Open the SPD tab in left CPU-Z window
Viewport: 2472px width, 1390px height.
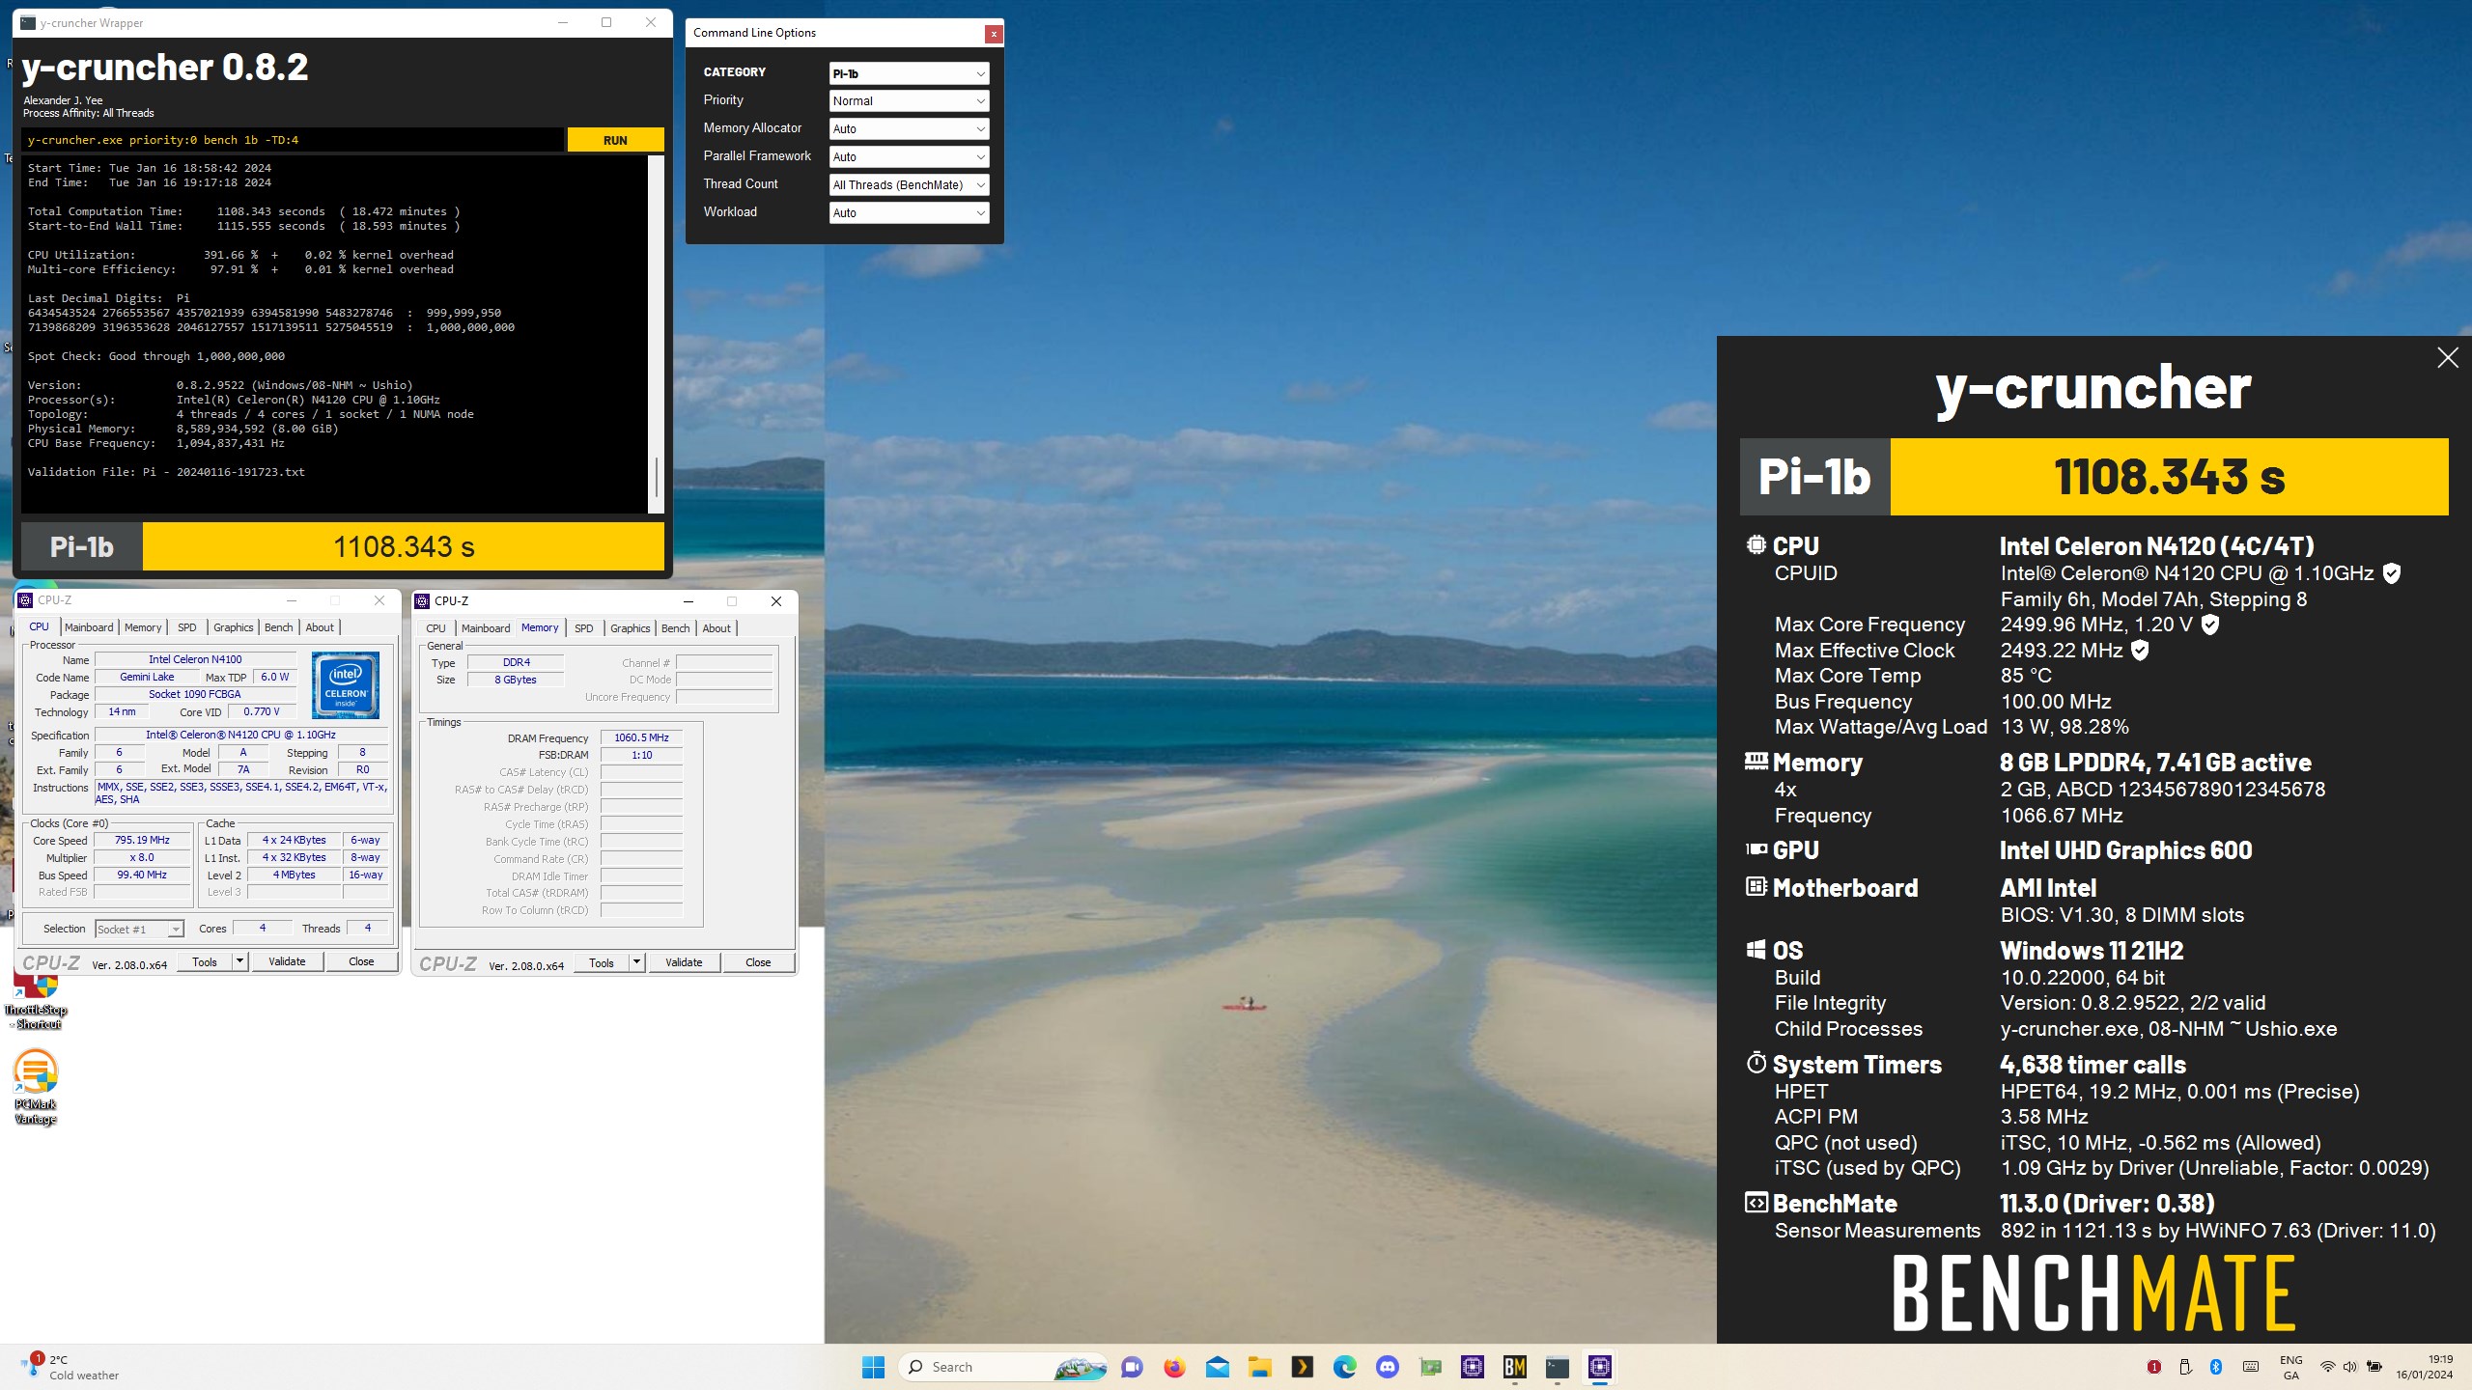(x=187, y=627)
